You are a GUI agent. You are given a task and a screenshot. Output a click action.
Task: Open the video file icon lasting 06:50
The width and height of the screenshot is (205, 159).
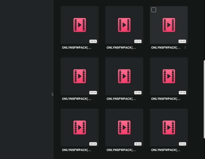(80, 25)
